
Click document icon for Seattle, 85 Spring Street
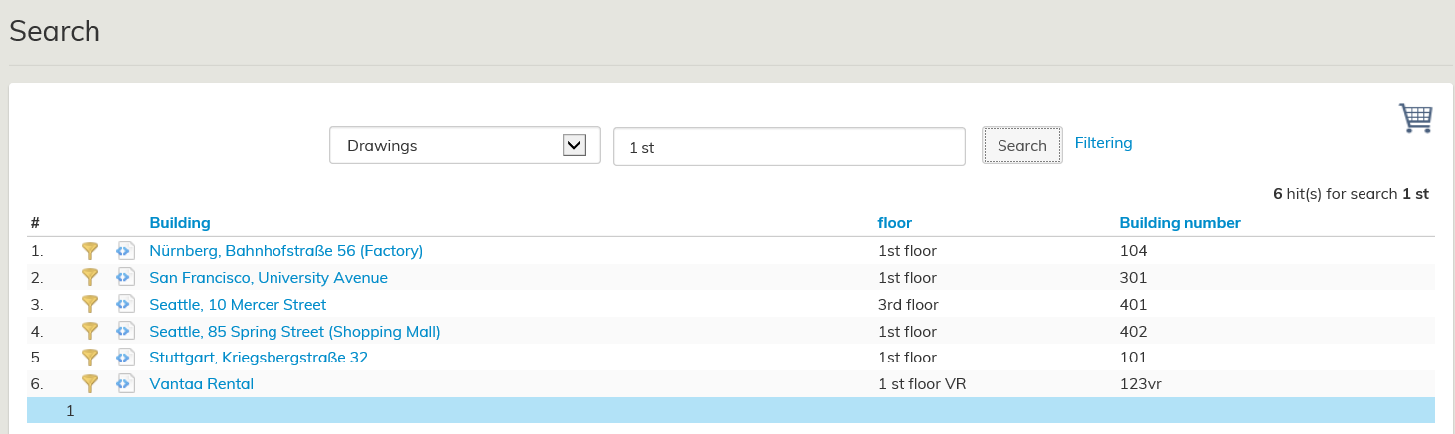click(125, 331)
